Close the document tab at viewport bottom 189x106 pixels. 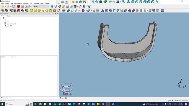pyautogui.click(x=66, y=98)
